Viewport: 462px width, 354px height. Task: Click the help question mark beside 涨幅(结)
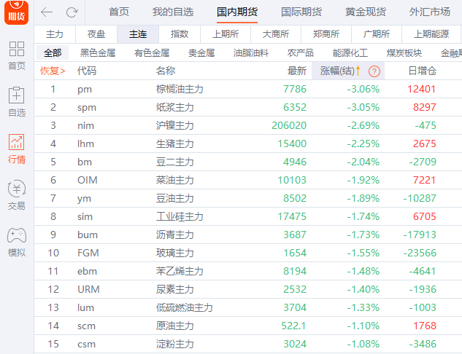pyautogui.click(x=374, y=71)
